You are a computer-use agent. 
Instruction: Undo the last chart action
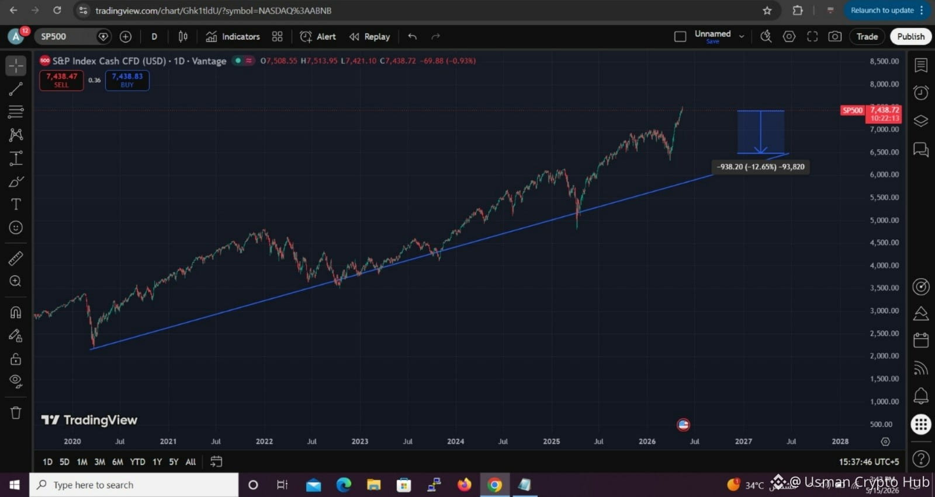point(413,36)
